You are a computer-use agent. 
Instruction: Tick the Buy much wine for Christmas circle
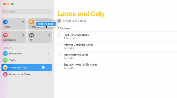pyautogui.click(x=59, y=64)
